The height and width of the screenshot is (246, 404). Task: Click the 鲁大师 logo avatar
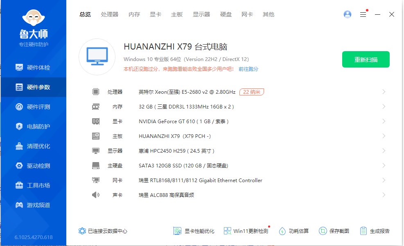34,18
